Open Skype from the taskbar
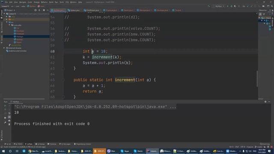 (125, 151)
